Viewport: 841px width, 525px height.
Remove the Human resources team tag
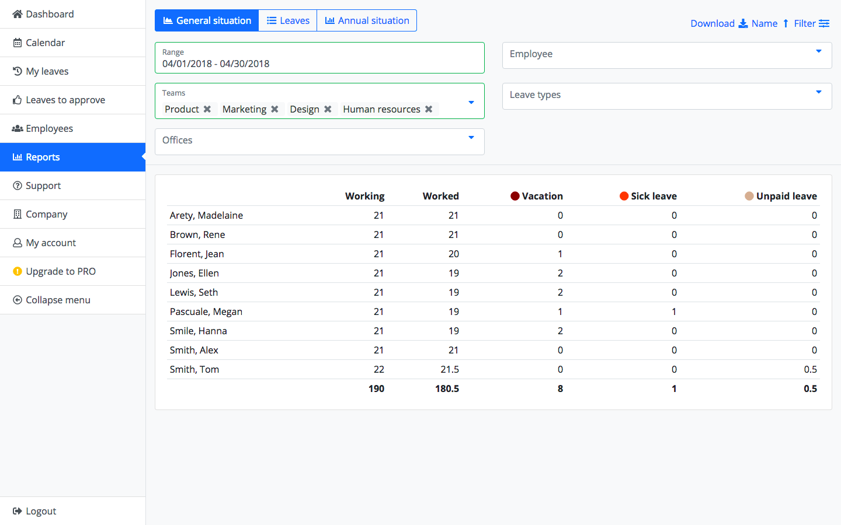pos(429,109)
